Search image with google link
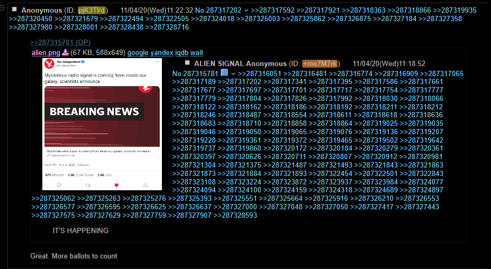Viewport: 491px width, 269px height. coord(138,52)
